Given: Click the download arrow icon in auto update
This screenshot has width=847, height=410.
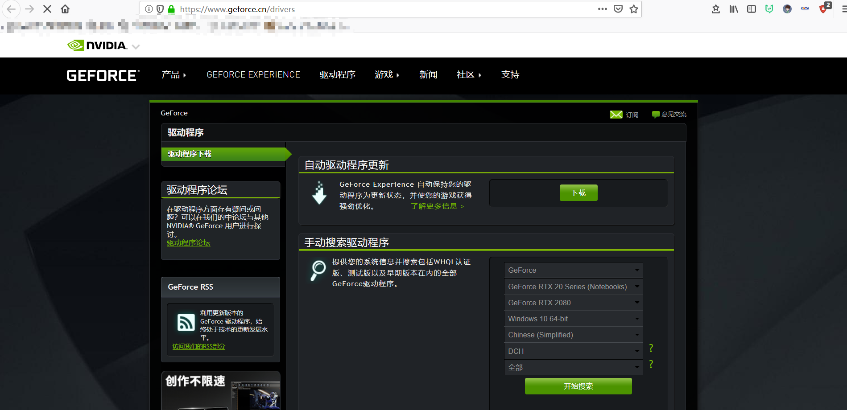Looking at the screenshot, I should click(319, 193).
